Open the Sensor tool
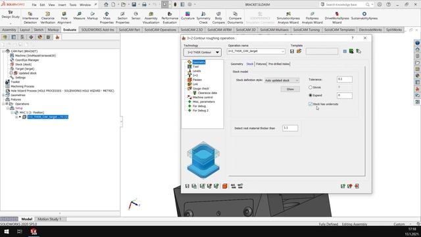 tap(136, 16)
